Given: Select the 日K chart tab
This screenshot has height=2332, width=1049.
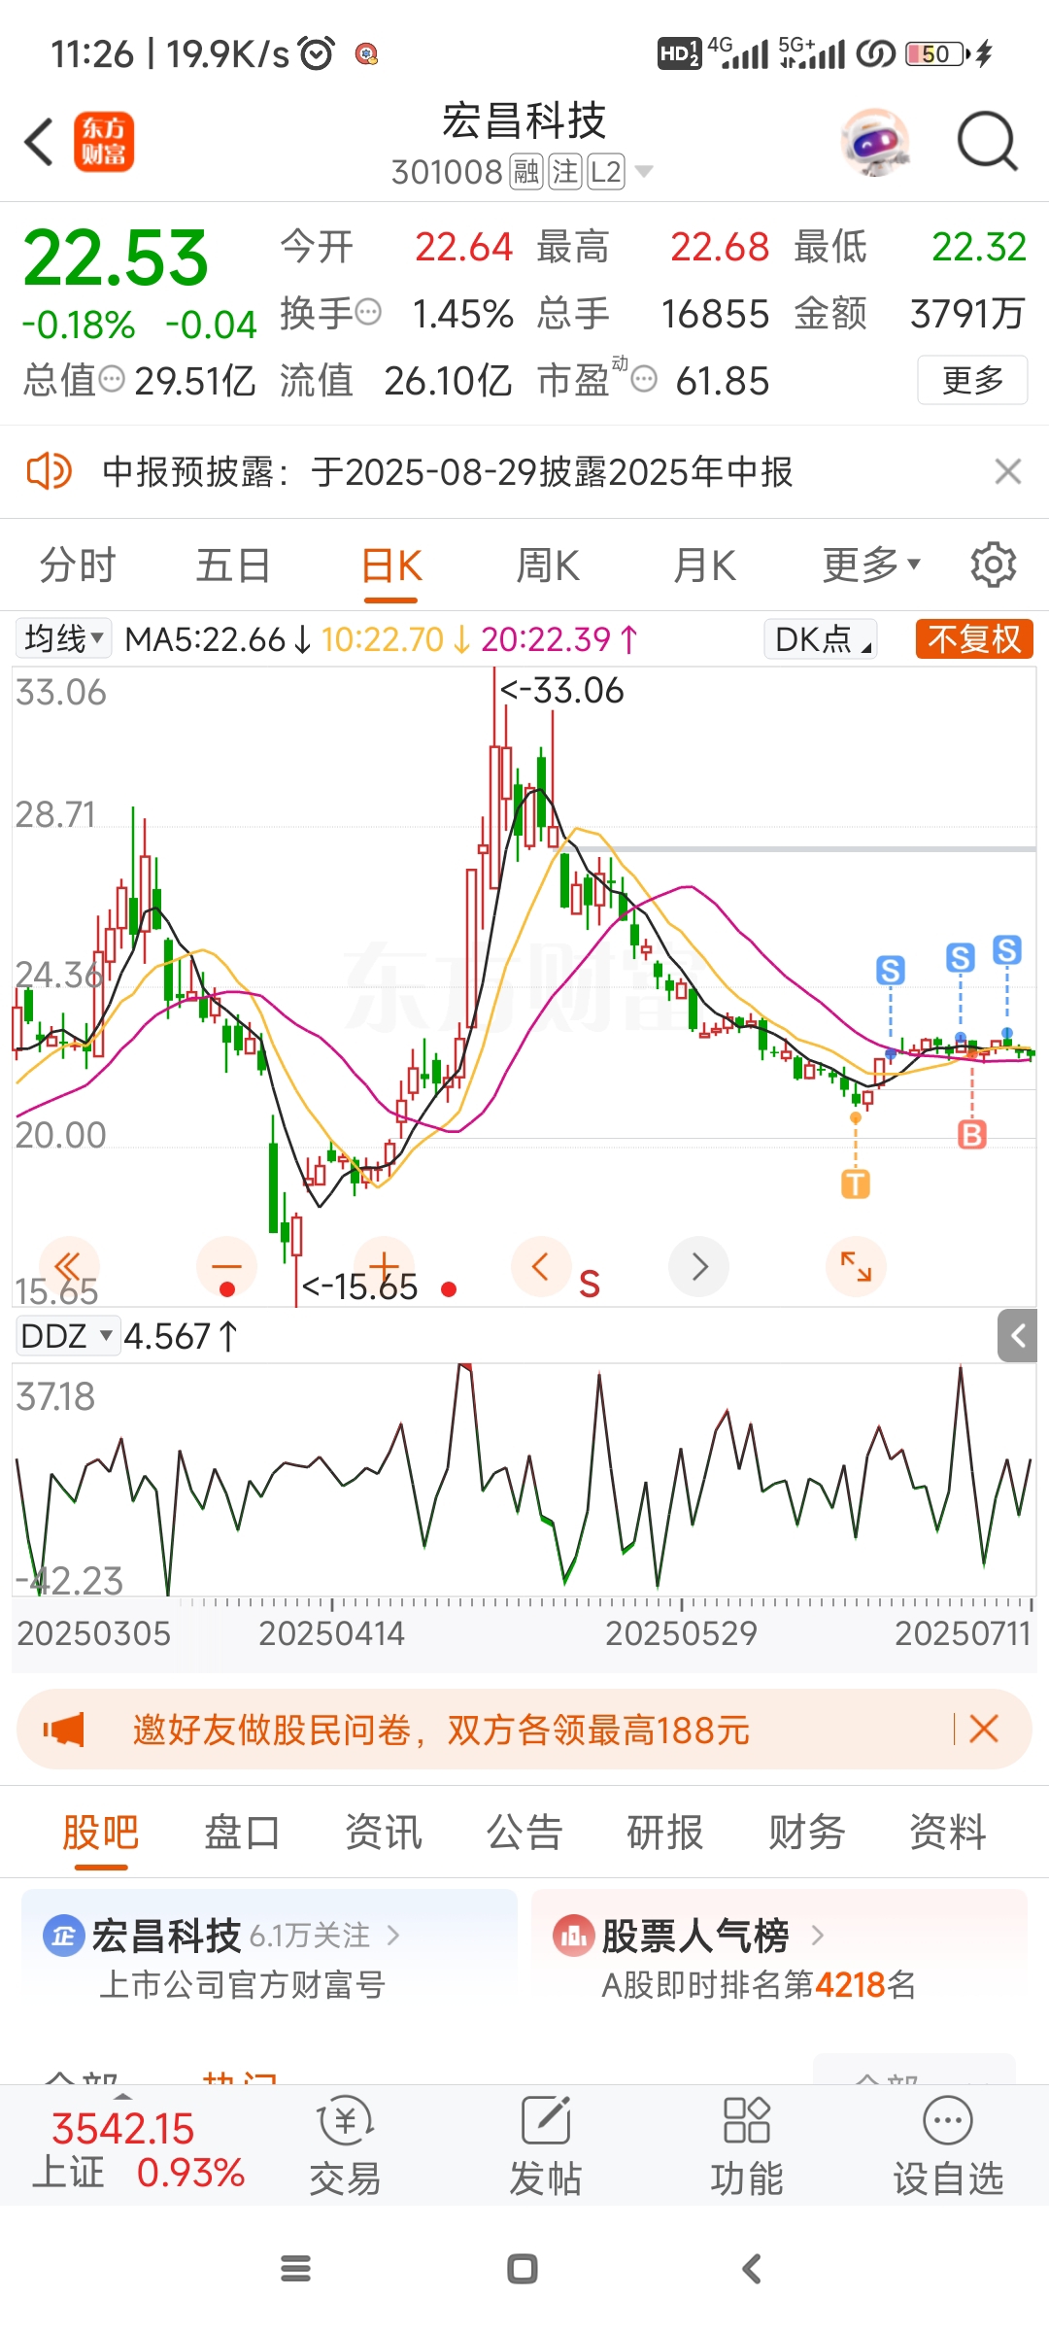Looking at the screenshot, I should (x=391, y=565).
